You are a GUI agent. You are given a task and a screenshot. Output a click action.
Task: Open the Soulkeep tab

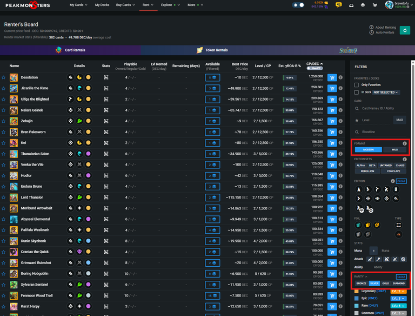tap(348, 50)
